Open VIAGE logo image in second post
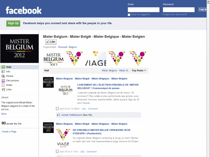The width and height of the screenshot is (210, 157). coord(63,138)
